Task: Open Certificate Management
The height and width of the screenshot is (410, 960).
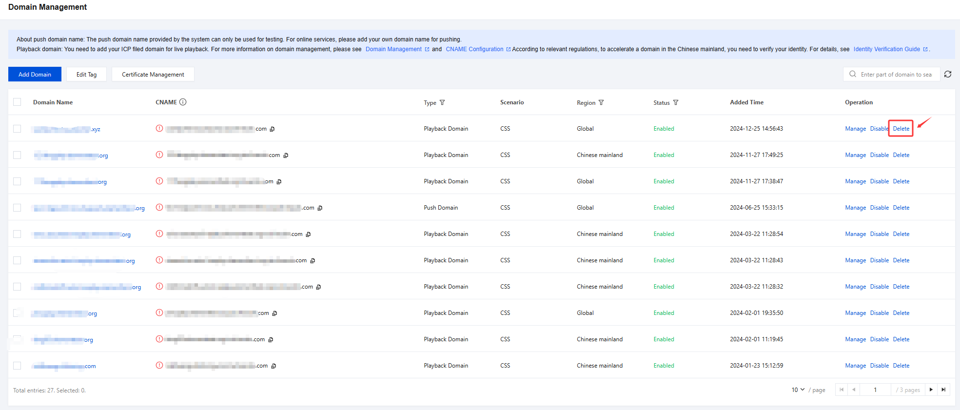Action: pyautogui.click(x=153, y=74)
